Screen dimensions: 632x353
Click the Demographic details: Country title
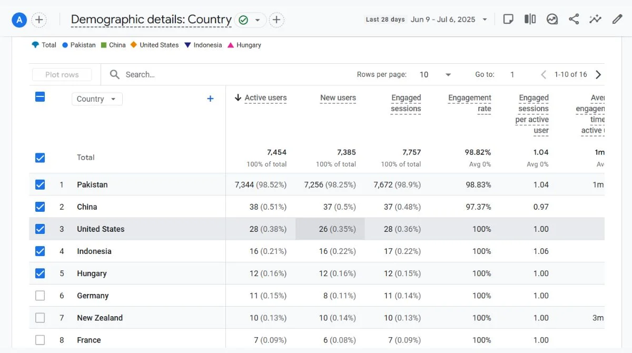[151, 20]
